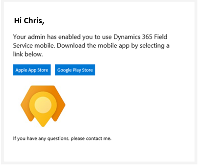Image resolution: width=199 pixels, height=166 pixels.
Task: Click "Service mobile" in the message body
Action: pos(33,45)
